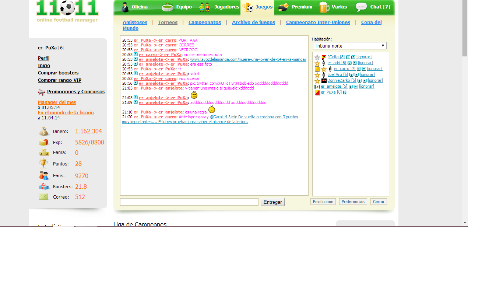
Task: Click the Jugadores players icon
Action: click(205, 7)
